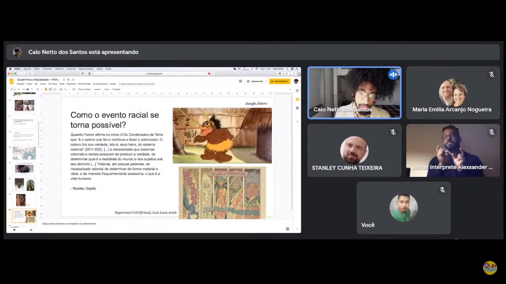Image resolution: width=506 pixels, height=284 pixels.
Task: Select the text box tool
Action: [50, 89]
